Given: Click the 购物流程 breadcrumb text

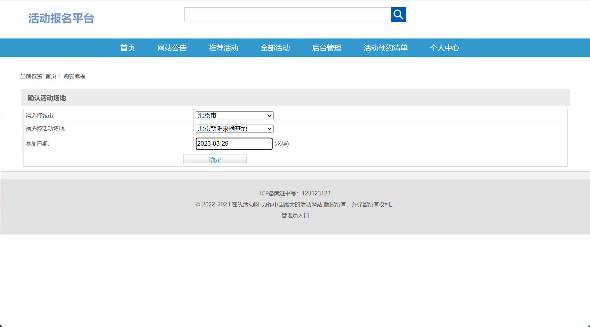Looking at the screenshot, I should point(74,76).
